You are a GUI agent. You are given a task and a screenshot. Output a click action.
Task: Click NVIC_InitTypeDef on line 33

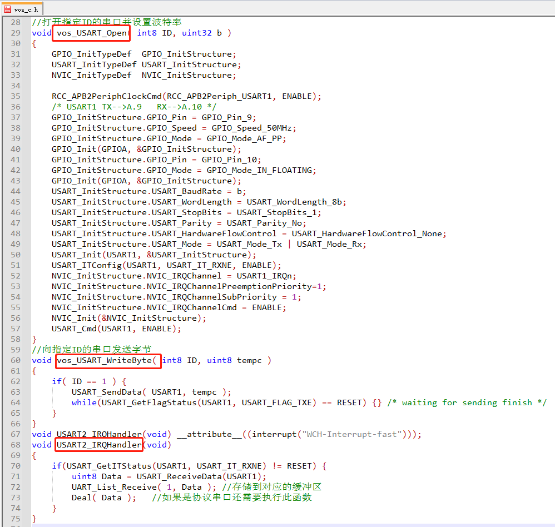[x=92, y=76]
